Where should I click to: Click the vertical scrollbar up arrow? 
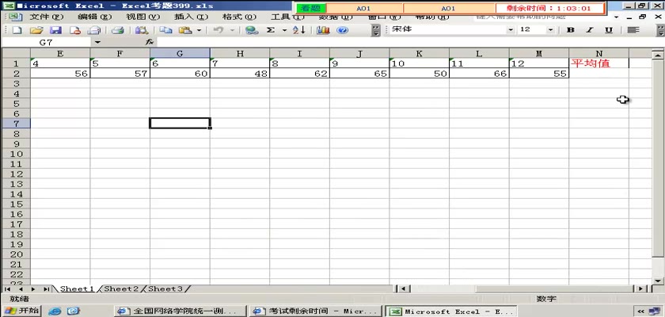tap(658, 55)
